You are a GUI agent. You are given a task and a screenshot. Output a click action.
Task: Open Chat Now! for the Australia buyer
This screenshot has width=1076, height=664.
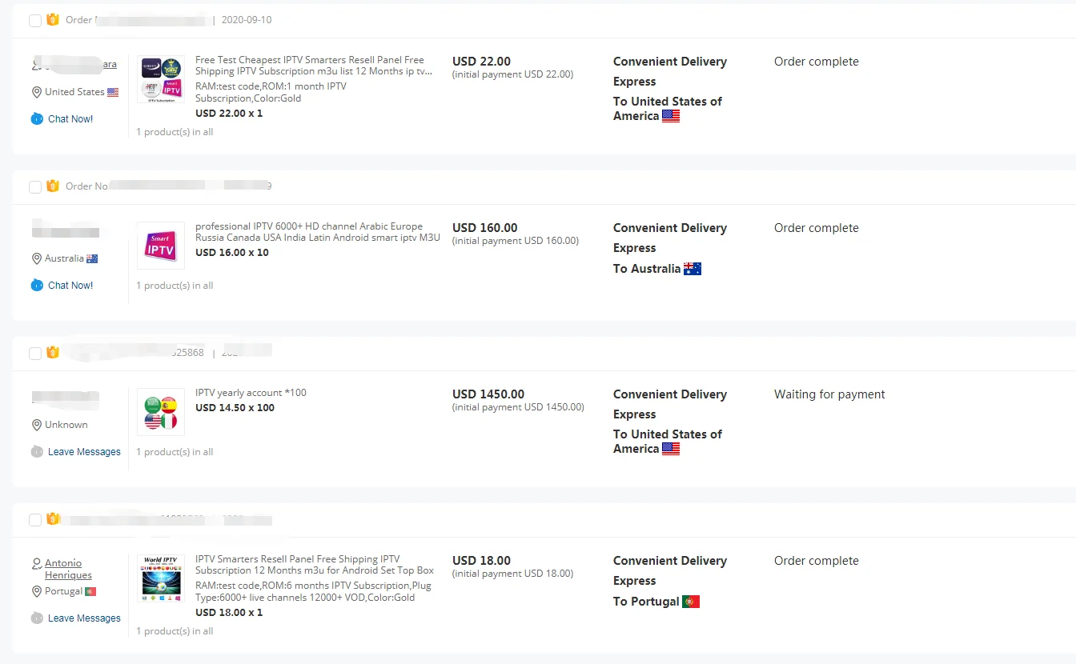click(x=70, y=286)
